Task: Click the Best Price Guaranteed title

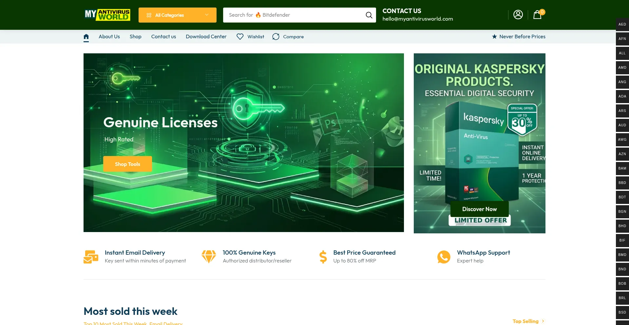Action: (x=364, y=253)
